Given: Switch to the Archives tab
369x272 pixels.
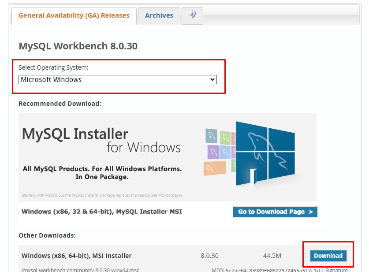Looking at the screenshot, I should click(159, 15).
